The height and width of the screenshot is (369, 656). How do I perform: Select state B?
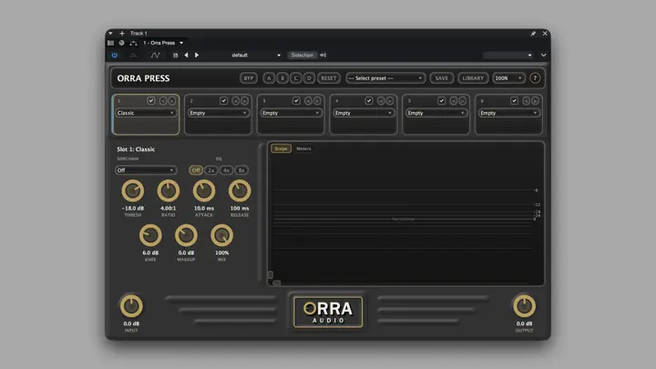[x=282, y=78]
